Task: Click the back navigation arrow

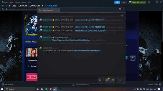Action: point(3,6)
